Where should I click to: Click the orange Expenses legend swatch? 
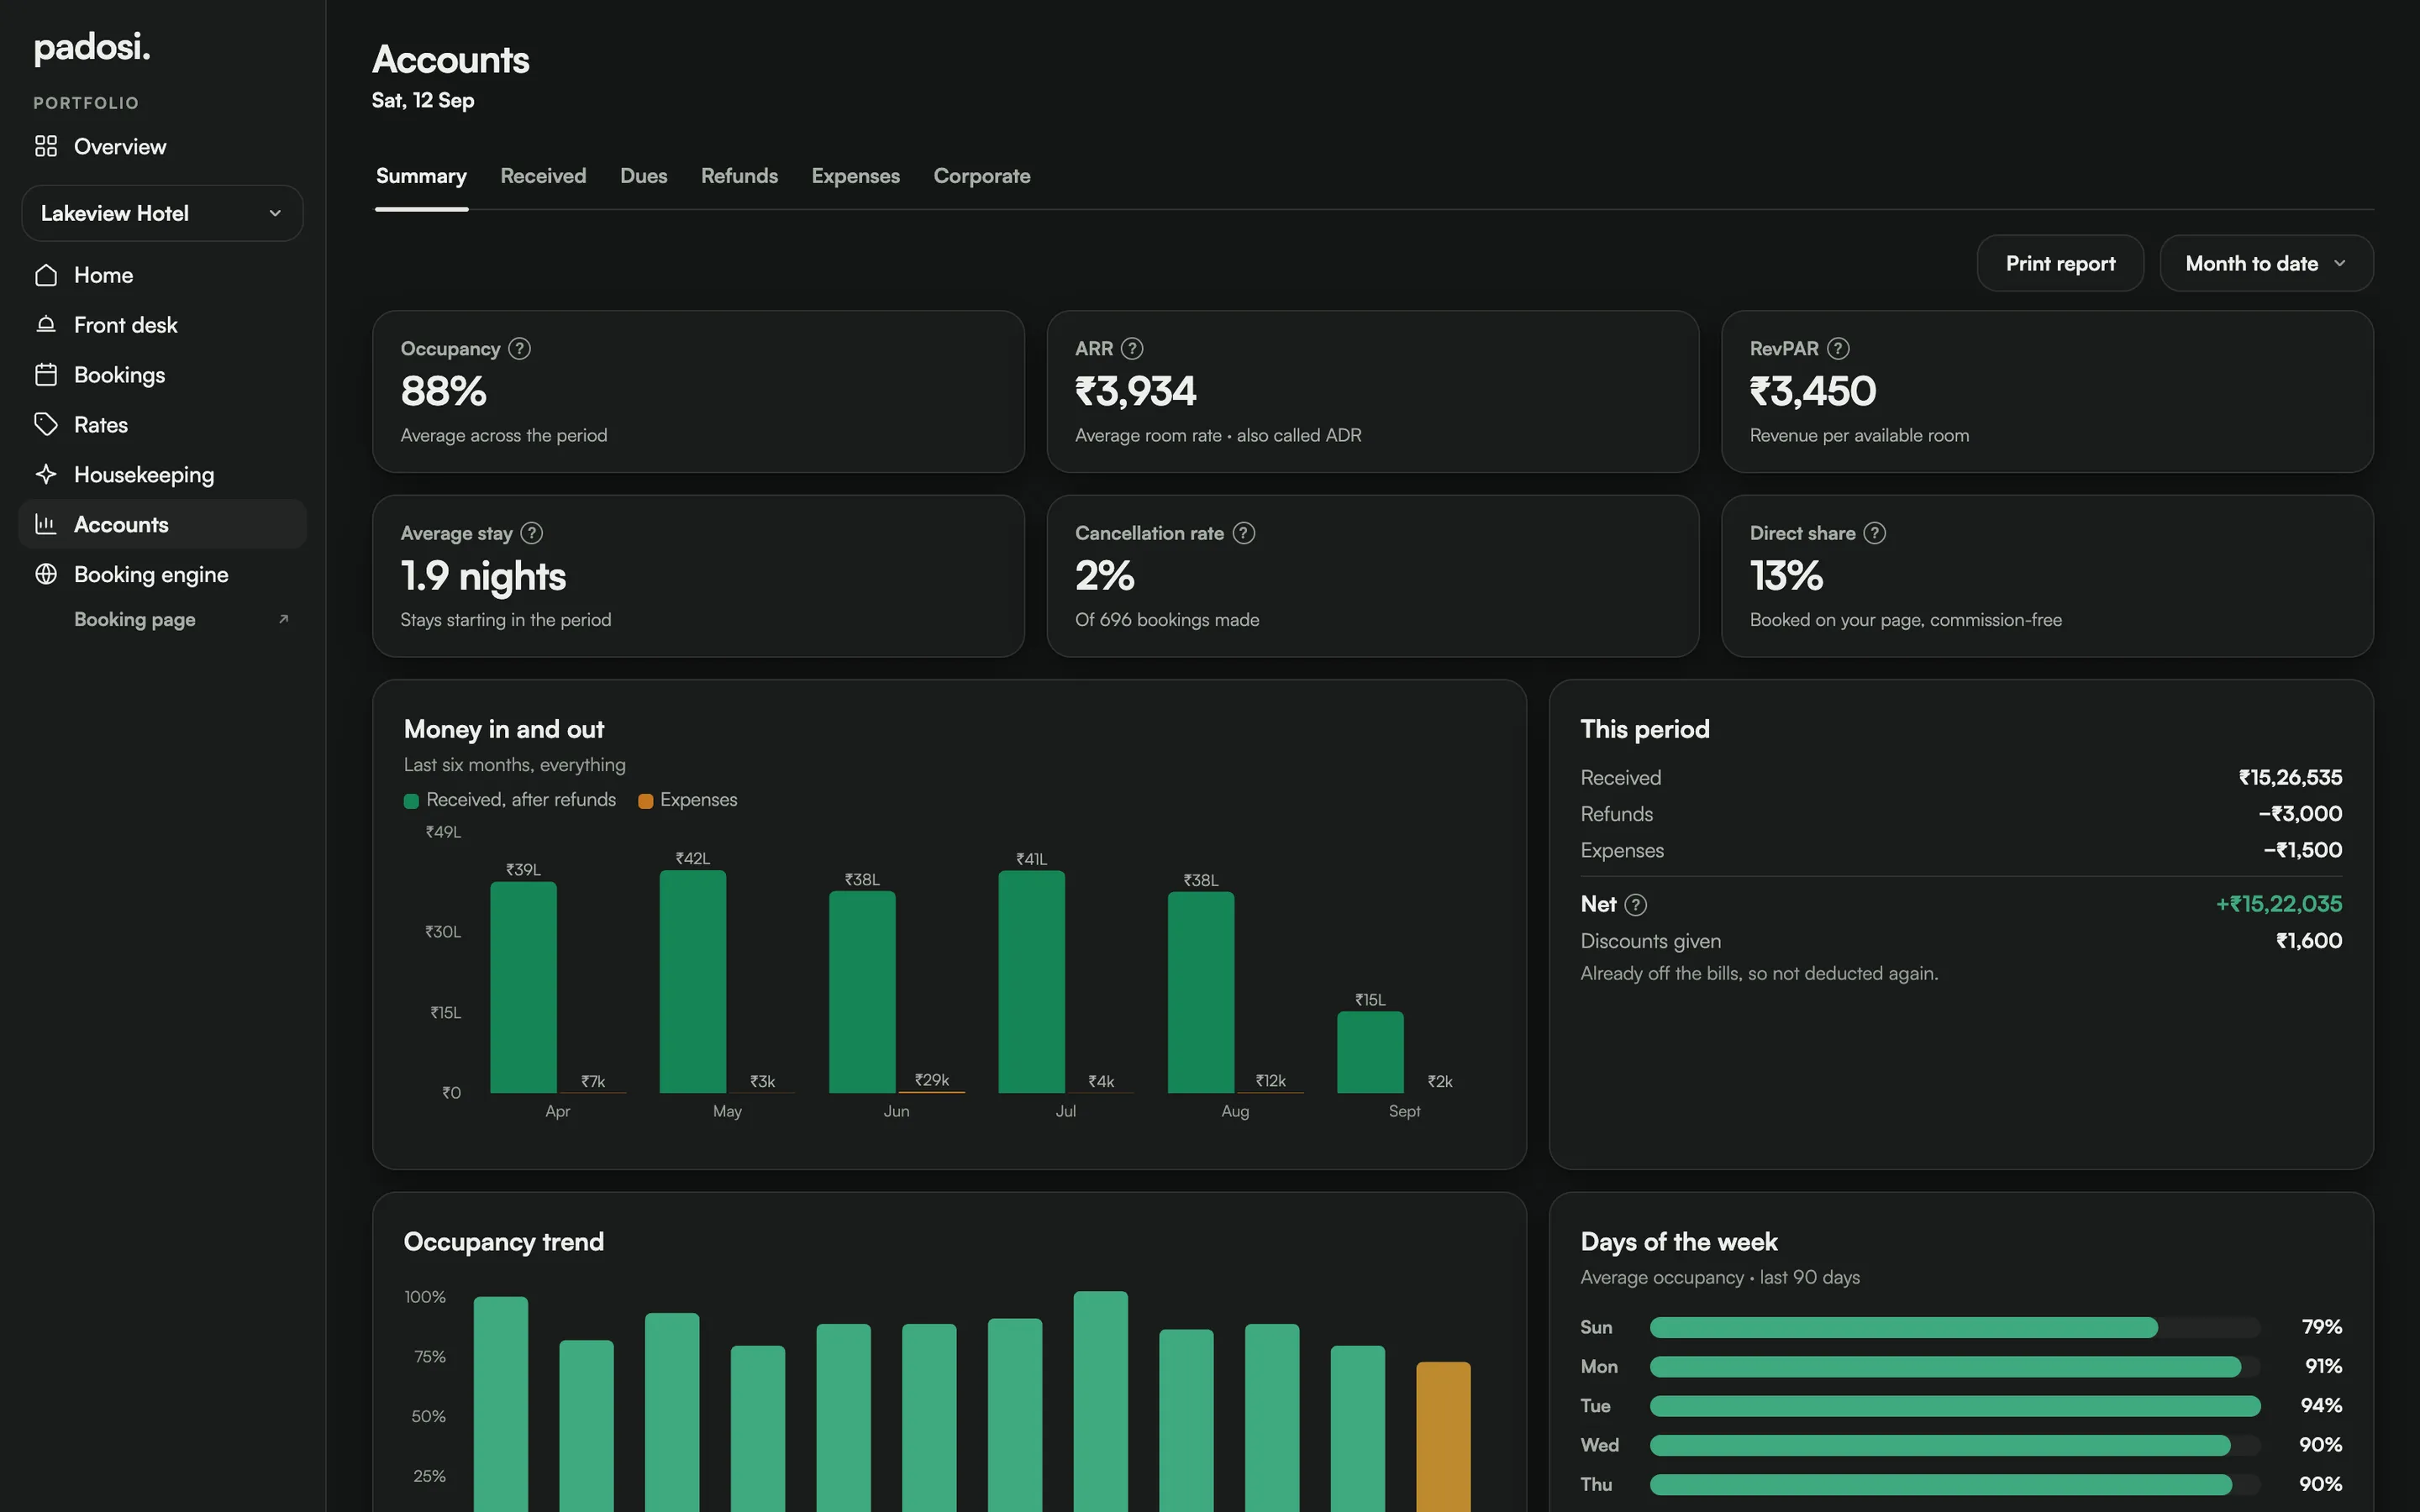[645, 801]
